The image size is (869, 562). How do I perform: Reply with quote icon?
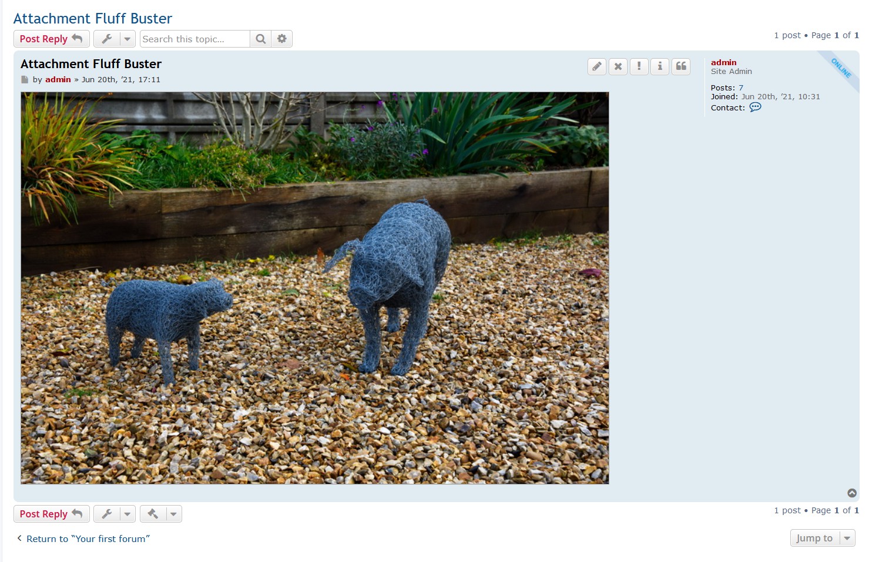tap(681, 66)
